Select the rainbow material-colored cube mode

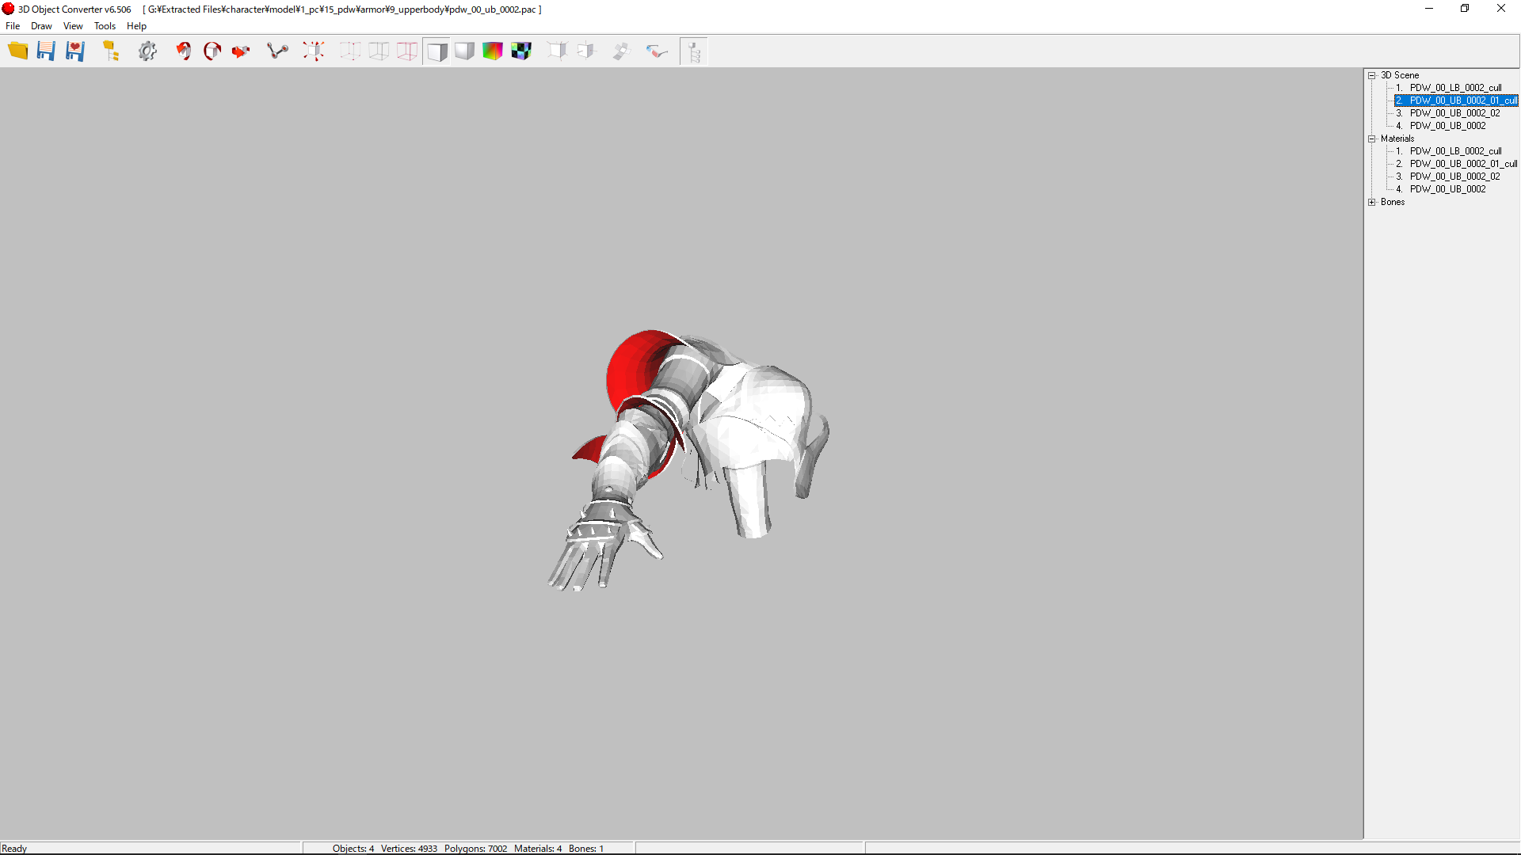493,51
